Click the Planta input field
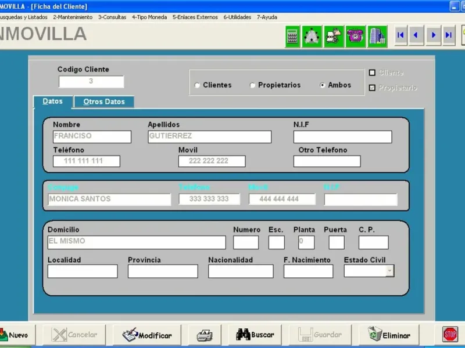Image resolution: width=465 pixels, height=348 pixels. pyautogui.click(x=306, y=242)
